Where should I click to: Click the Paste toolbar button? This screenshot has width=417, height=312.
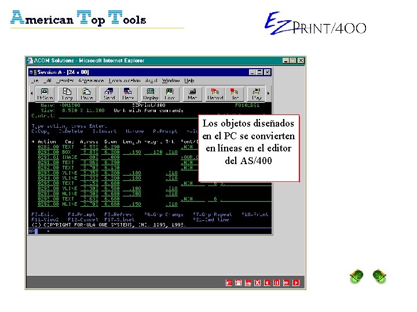(x=86, y=94)
